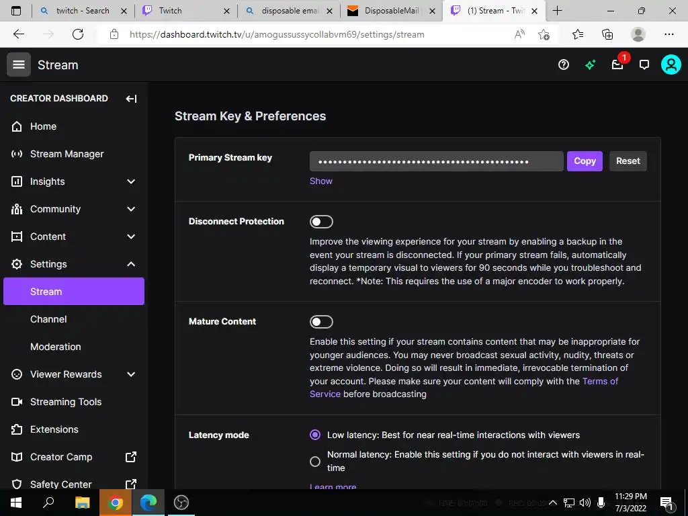Click the browser refresh button
The height and width of the screenshot is (516, 688).
(x=78, y=34)
